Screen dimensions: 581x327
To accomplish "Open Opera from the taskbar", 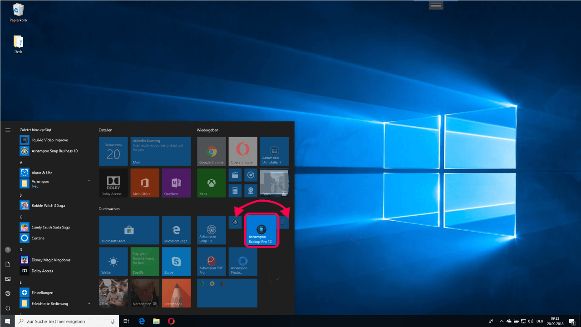I will pos(171,321).
